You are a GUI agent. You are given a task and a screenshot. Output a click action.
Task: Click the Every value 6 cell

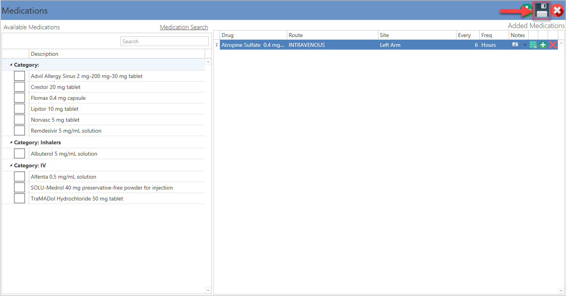pos(468,45)
